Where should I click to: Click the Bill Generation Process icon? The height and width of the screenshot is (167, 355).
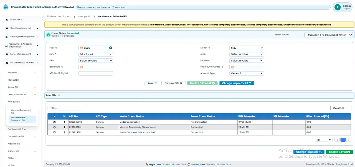click(x=7, y=63)
